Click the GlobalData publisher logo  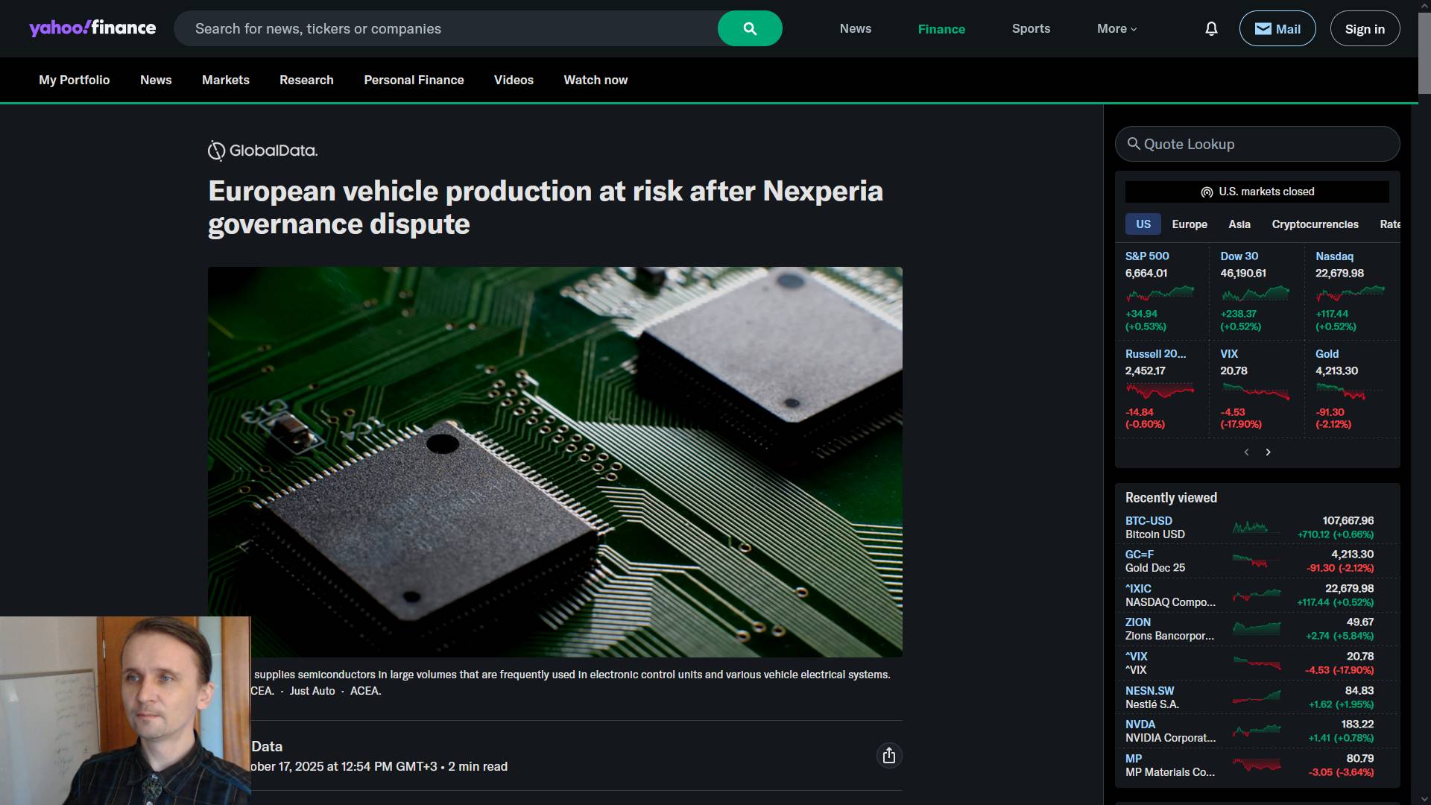[x=262, y=151]
